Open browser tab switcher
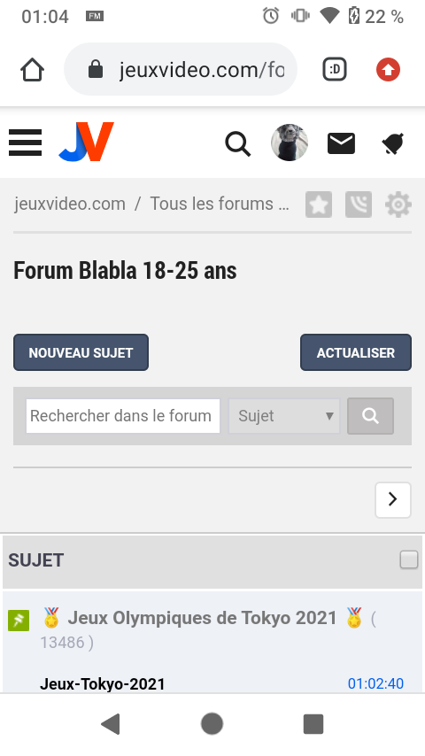Viewport: 425px width, 756px height. click(335, 70)
